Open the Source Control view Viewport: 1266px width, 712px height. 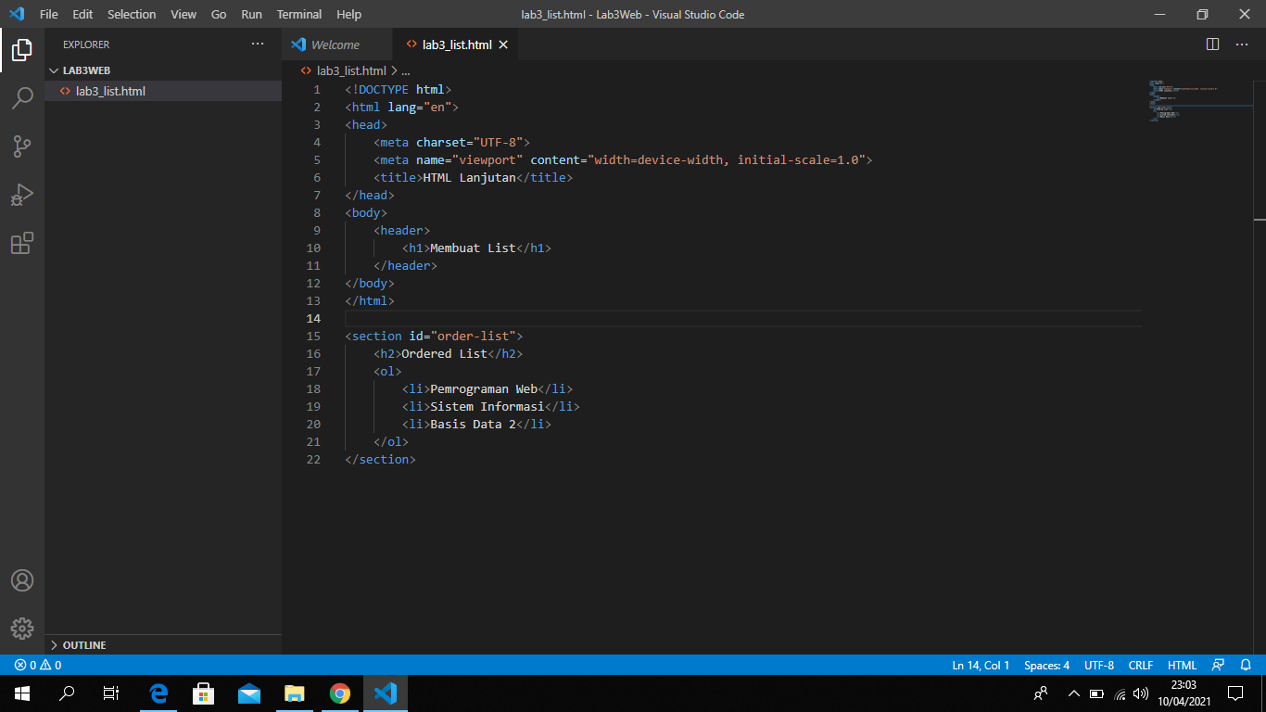22,146
